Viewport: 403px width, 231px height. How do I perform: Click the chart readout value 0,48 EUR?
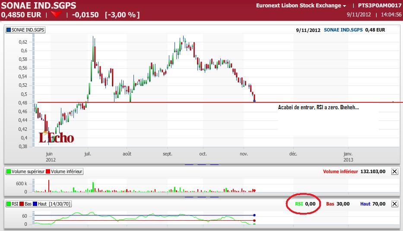coord(375,30)
